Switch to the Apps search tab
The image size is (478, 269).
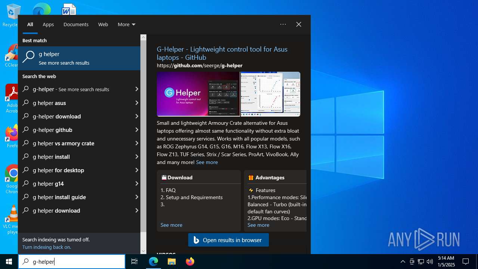(x=48, y=25)
